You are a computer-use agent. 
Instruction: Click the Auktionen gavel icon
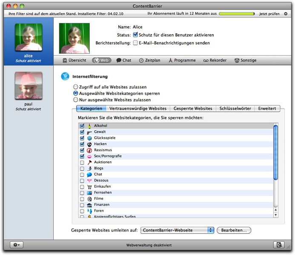coord(89,162)
